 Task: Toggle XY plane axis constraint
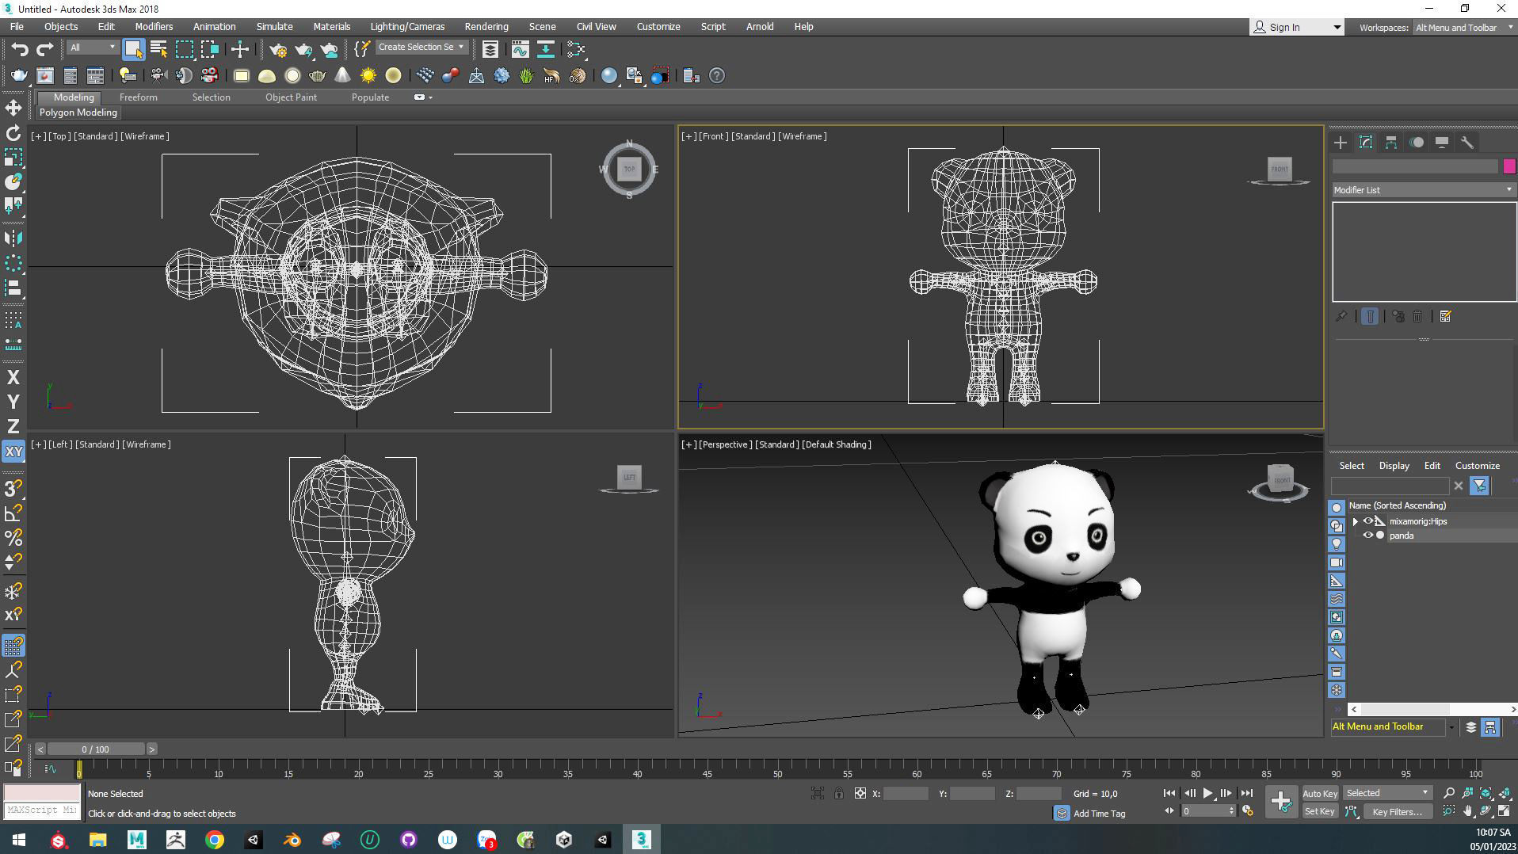13,452
